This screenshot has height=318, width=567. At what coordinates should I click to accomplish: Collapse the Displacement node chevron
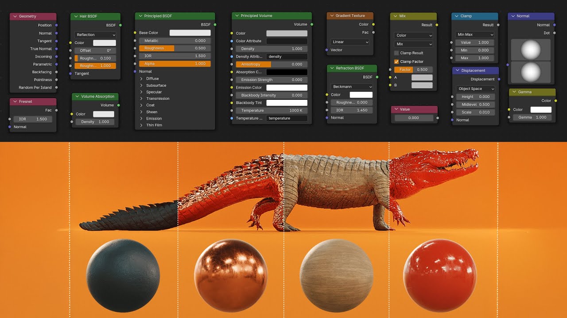point(458,71)
